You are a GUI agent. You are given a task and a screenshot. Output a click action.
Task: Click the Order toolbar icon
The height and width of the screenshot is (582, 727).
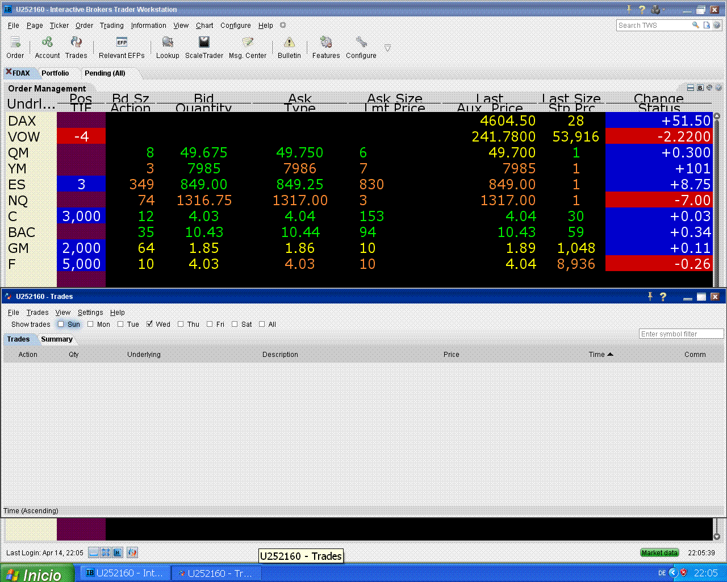tap(15, 47)
